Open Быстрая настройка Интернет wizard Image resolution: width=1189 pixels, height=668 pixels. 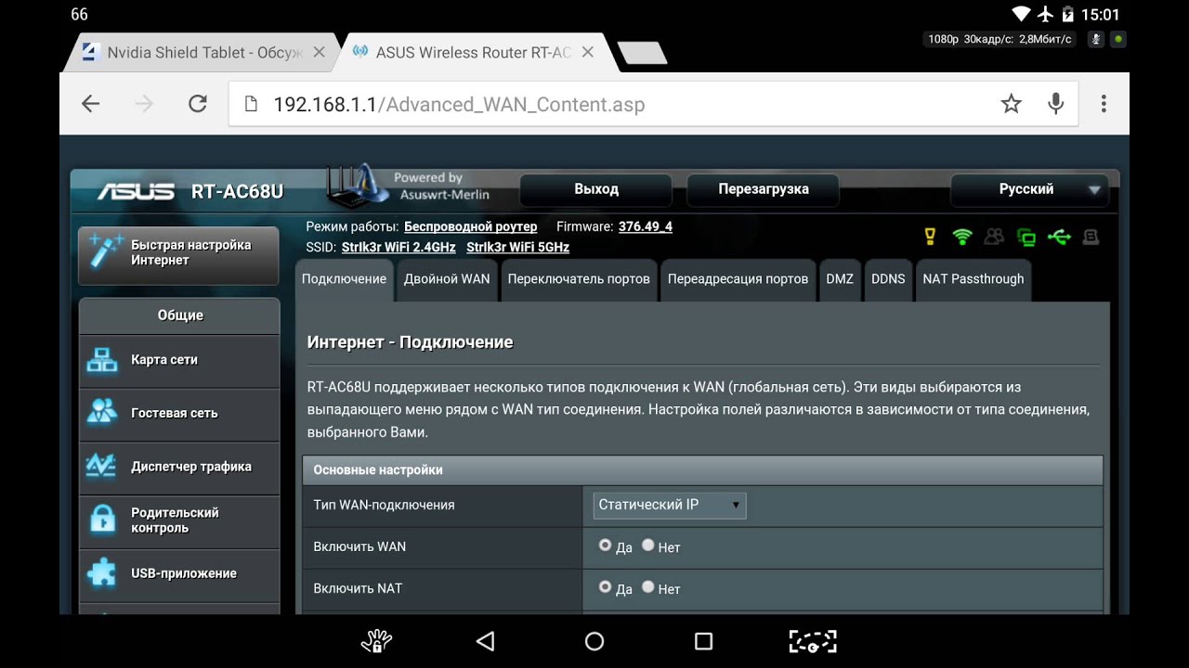178,255
